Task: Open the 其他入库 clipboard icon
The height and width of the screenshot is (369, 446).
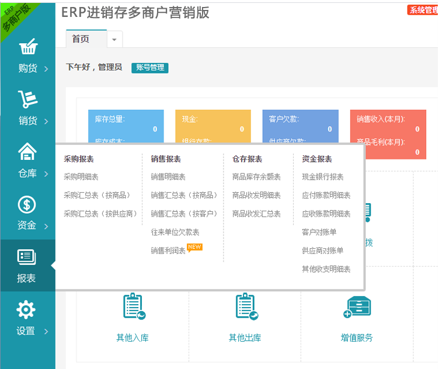Action: pyautogui.click(x=134, y=307)
